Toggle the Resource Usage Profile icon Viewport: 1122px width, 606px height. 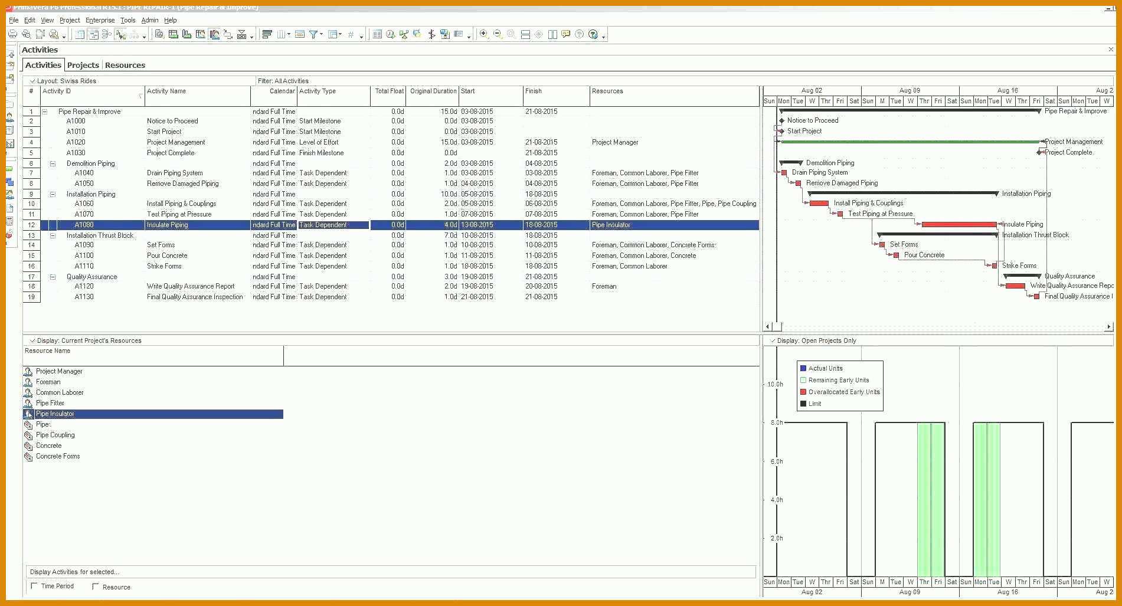coord(214,34)
